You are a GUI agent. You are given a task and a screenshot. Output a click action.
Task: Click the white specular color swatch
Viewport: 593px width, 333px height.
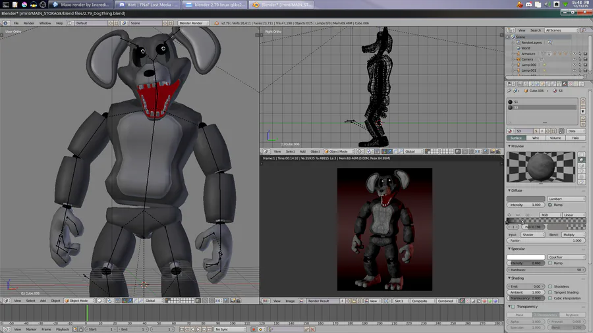point(526,257)
